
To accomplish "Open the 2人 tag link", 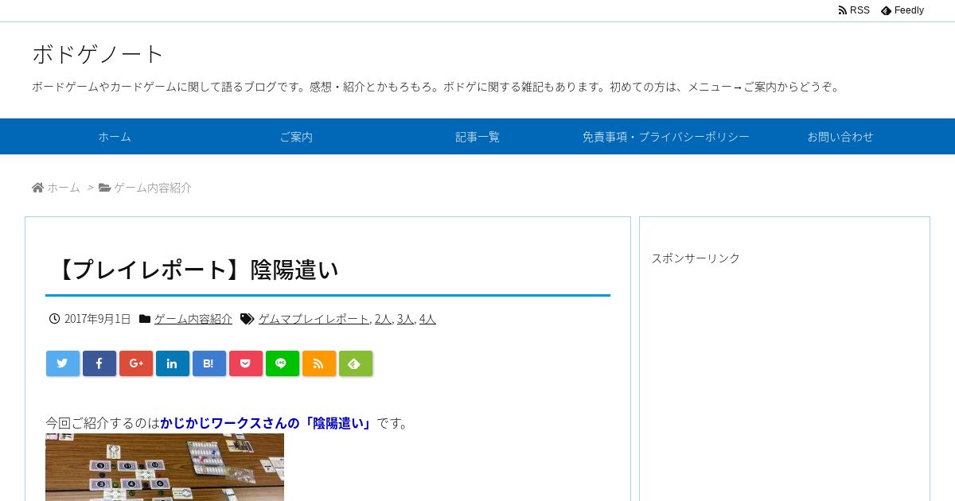I will click(383, 319).
